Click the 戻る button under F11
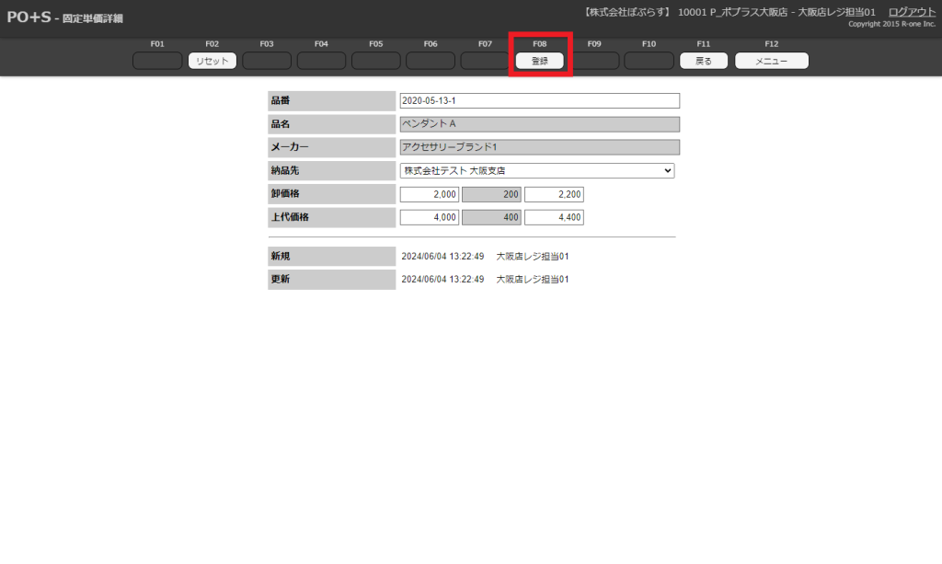Image resolution: width=942 pixels, height=564 pixels. (x=704, y=62)
